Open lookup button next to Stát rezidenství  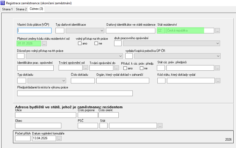point(217,31)
